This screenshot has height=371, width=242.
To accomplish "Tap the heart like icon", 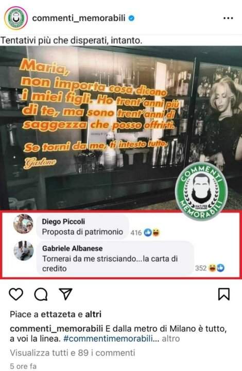I will coord(16,294).
